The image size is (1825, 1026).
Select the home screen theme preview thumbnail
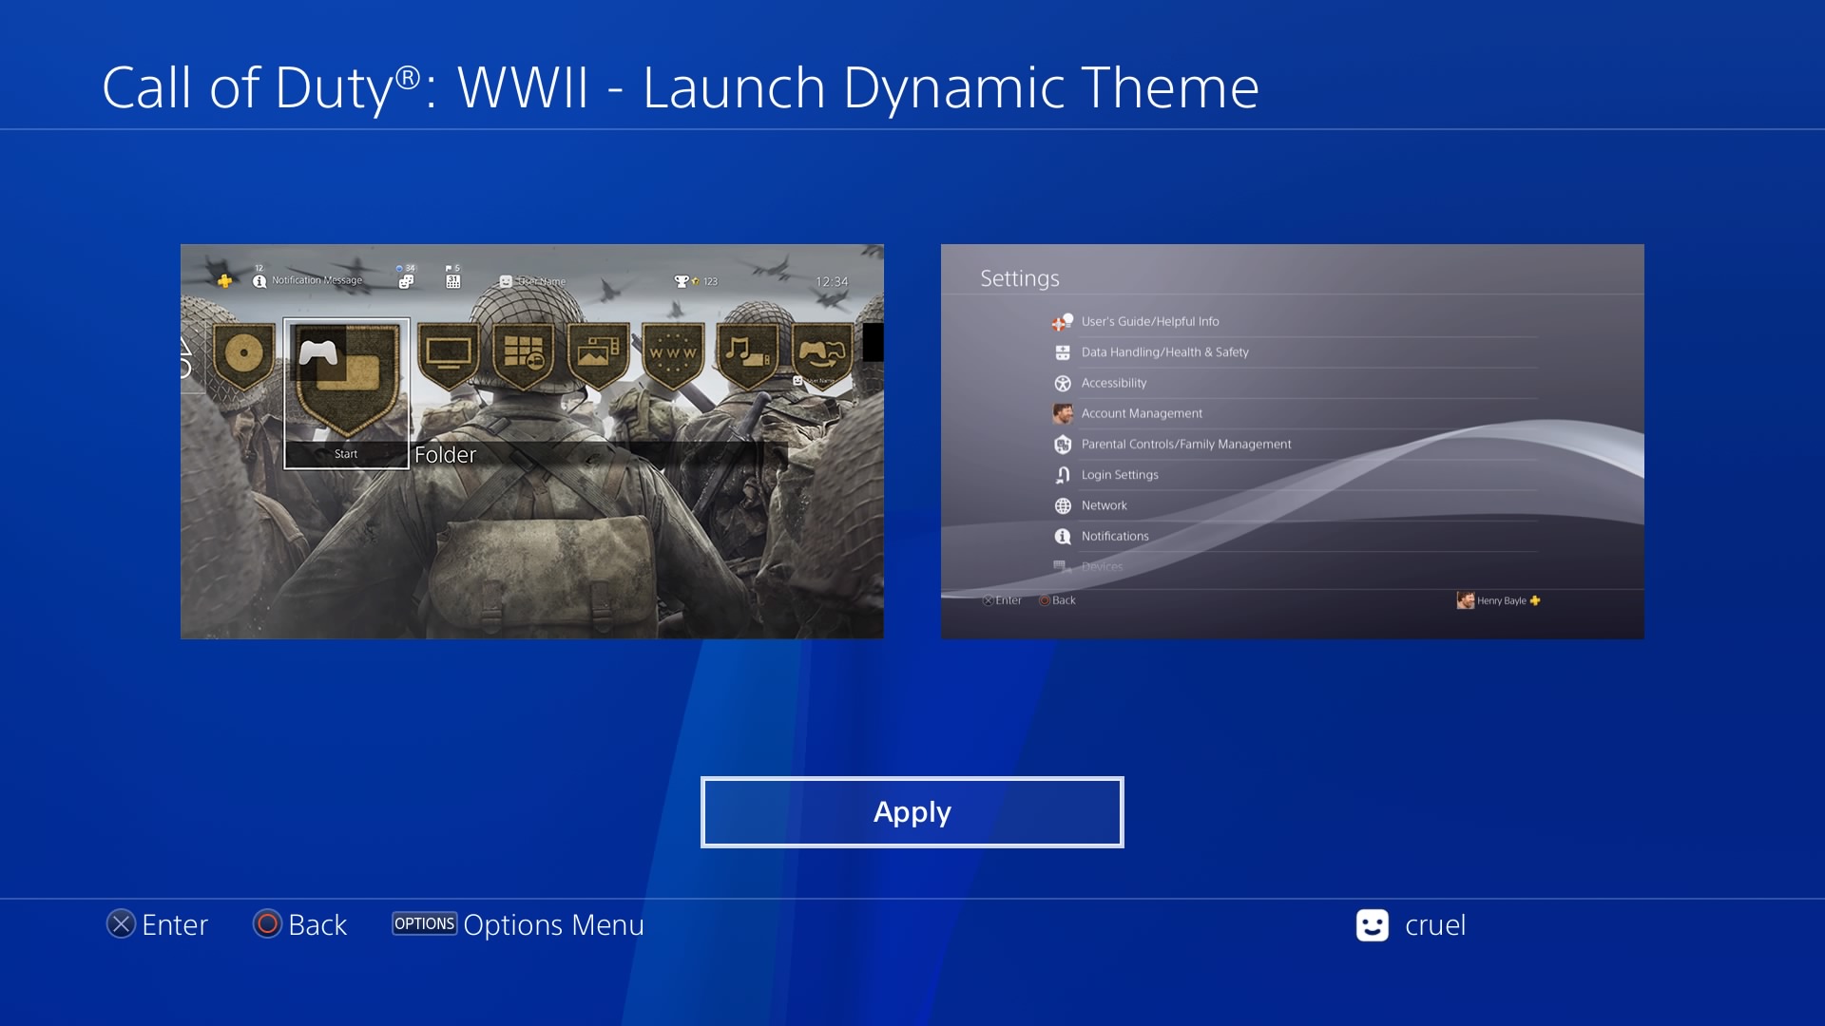532,442
